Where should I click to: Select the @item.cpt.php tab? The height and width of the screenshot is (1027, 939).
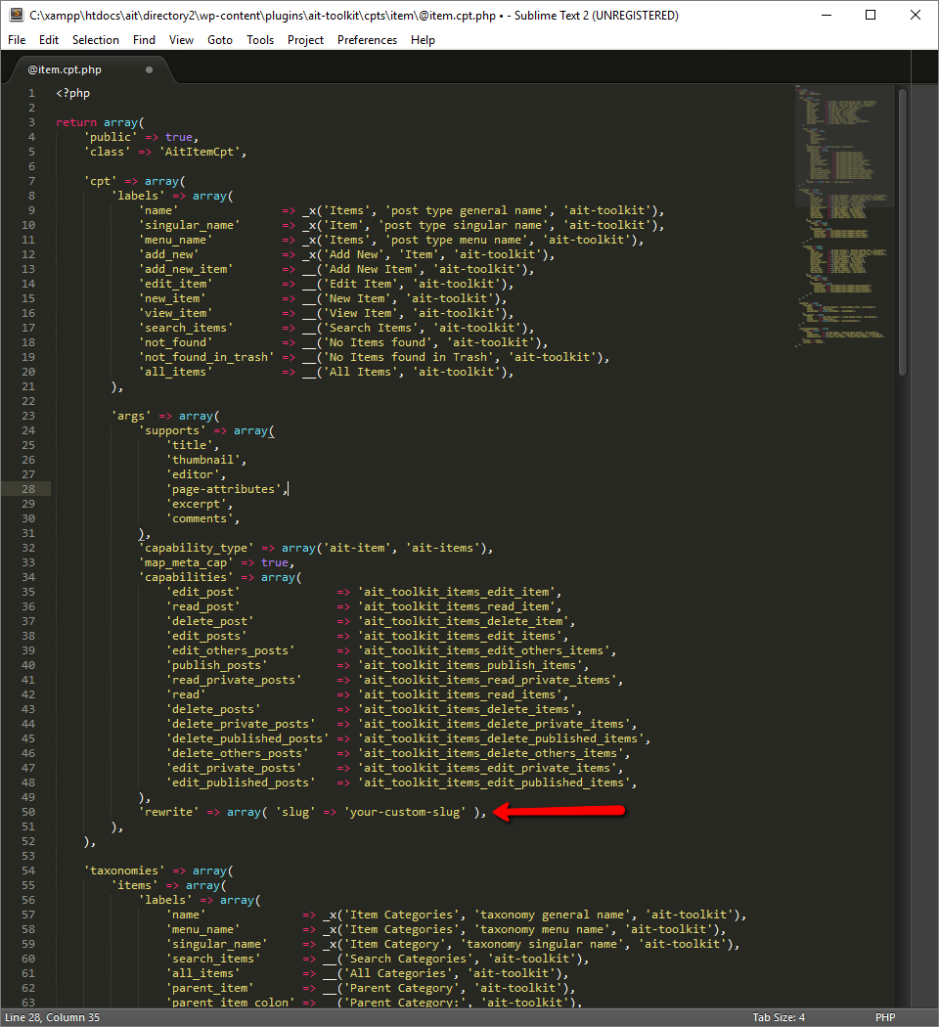click(x=65, y=70)
